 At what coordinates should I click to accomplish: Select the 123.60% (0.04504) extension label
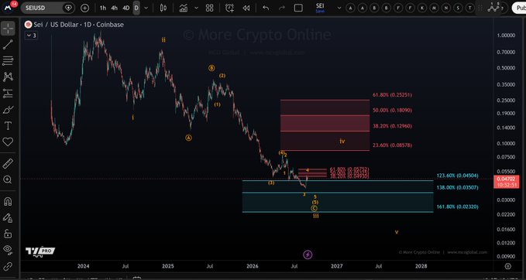point(458,176)
